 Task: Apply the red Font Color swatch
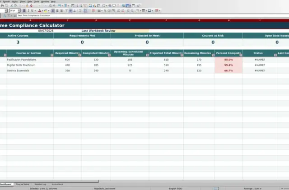coord(39,11)
